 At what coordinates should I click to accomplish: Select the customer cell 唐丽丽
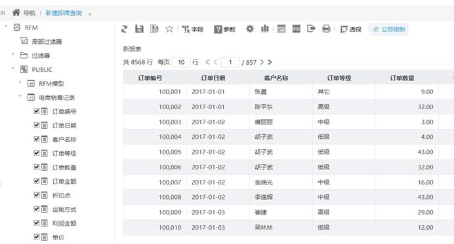point(281,122)
